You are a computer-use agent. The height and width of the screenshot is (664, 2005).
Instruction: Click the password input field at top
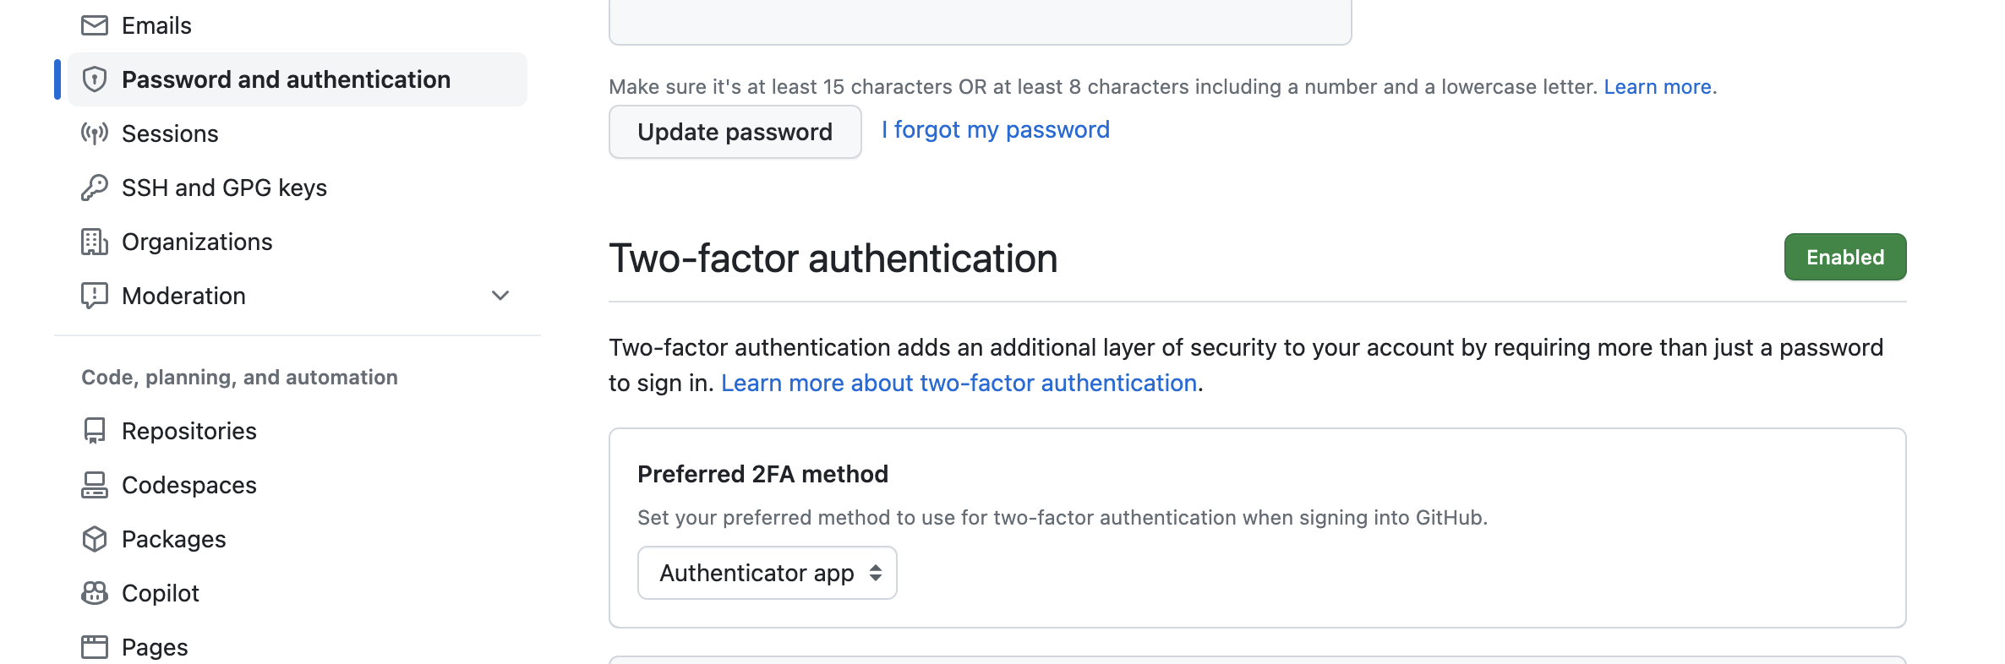(x=980, y=21)
